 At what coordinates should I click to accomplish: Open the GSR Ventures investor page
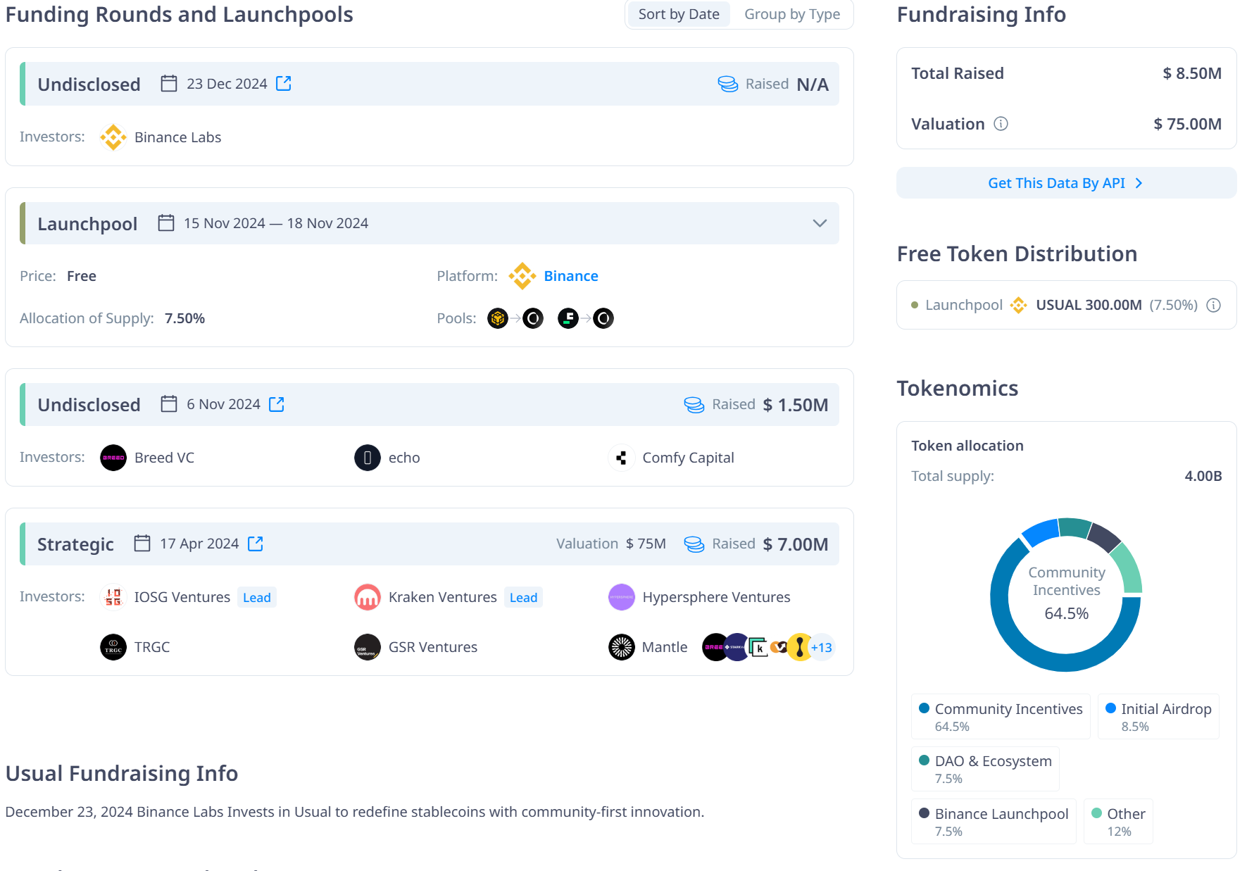[433, 647]
